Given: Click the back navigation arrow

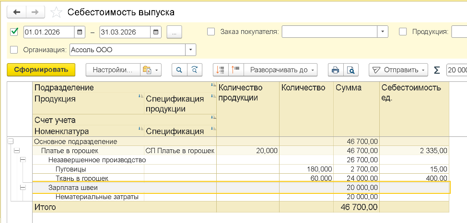Looking at the screenshot, I should pyautogui.click(x=16, y=12).
